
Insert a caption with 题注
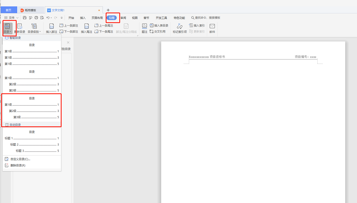click(x=145, y=29)
